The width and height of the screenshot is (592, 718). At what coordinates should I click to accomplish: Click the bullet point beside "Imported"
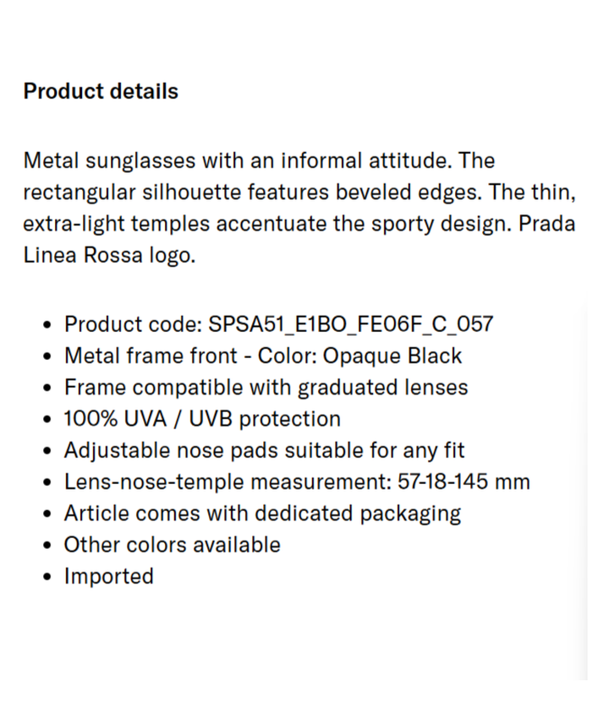point(47,578)
